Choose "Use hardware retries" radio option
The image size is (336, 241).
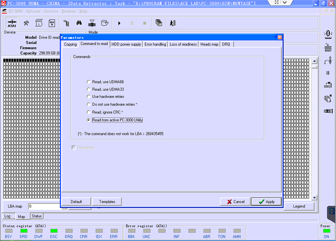click(89, 97)
